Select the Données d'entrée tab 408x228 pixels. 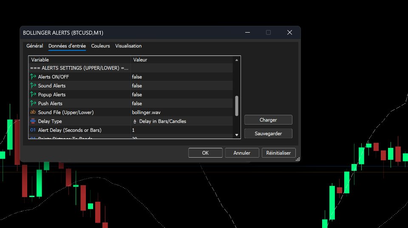(x=67, y=46)
